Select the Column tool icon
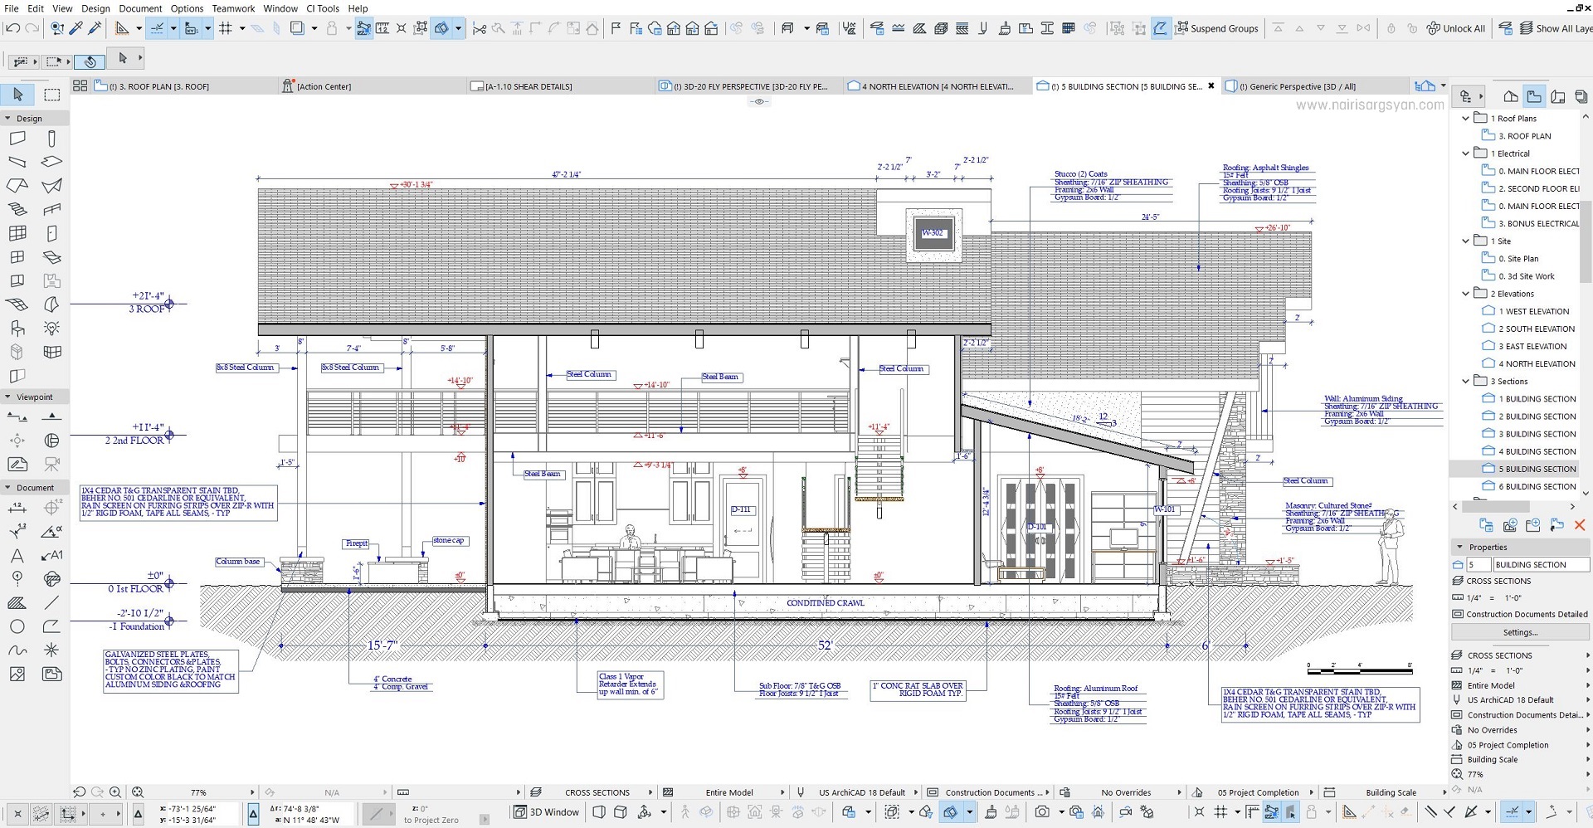 click(x=51, y=139)
